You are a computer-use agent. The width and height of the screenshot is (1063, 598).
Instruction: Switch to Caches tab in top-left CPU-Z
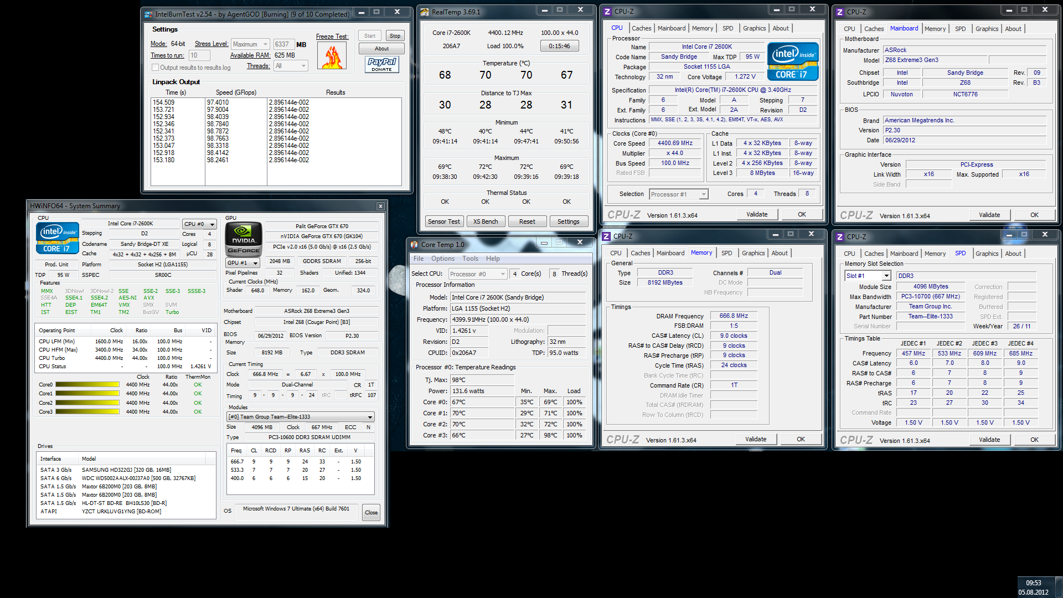(x=641, y=28)
